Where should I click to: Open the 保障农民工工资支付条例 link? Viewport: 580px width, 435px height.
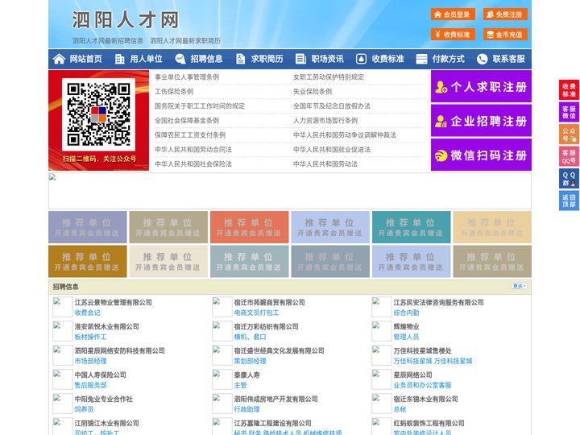pyautogui.click(x=190, y=135)
